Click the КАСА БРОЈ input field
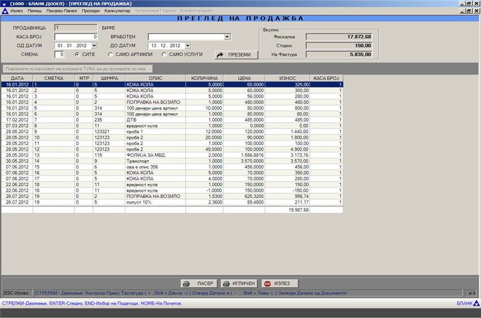Screen dimensions: 481x318 click(76, 37)
